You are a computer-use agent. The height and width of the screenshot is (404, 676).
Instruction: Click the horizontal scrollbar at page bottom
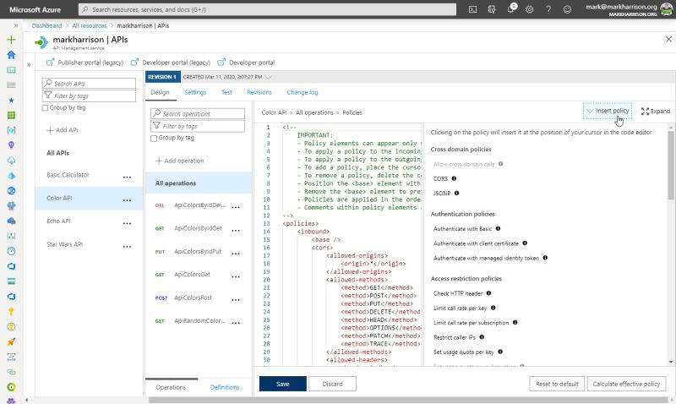(407, 400)
